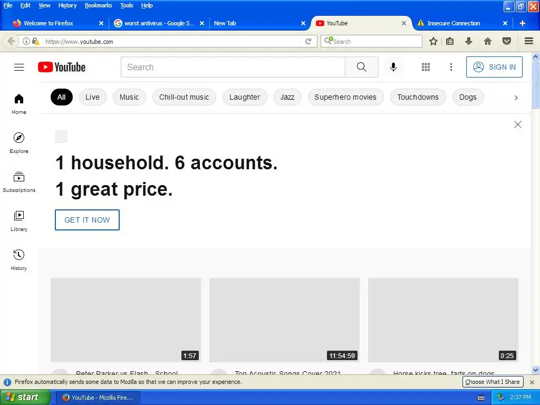The height and width of the screenshot is (405, 540).
Task: Open the Pocket icon in toolbar
Action: pyautogui.click(x=506, y=41)
